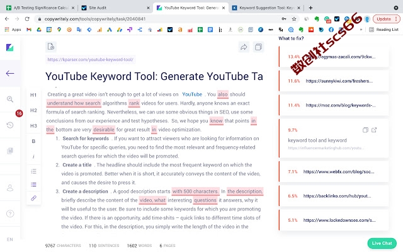Screen dimensions: 403x252
Task: Toggle italic formatting in editor toolbar
Action: click(x=33, y=156)
